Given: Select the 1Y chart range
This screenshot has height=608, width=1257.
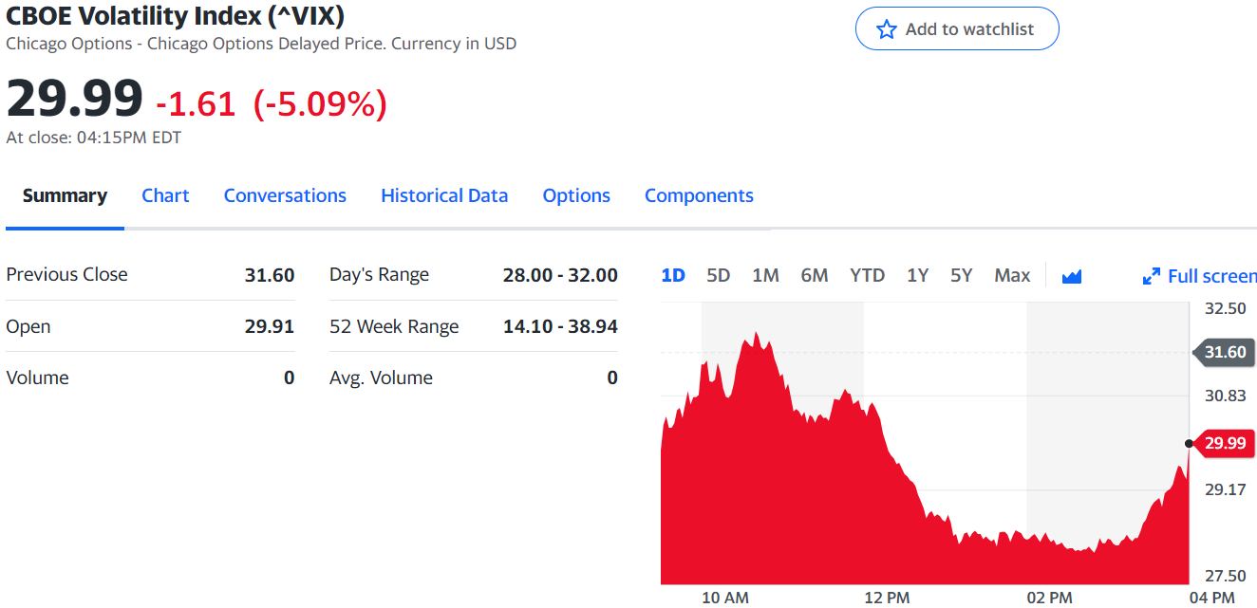Looking at the screenshot, I should [x=917, y=275].
